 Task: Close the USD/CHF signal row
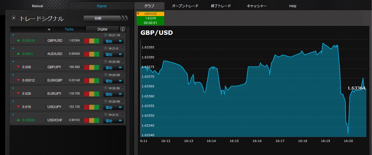tap(123, 114)
